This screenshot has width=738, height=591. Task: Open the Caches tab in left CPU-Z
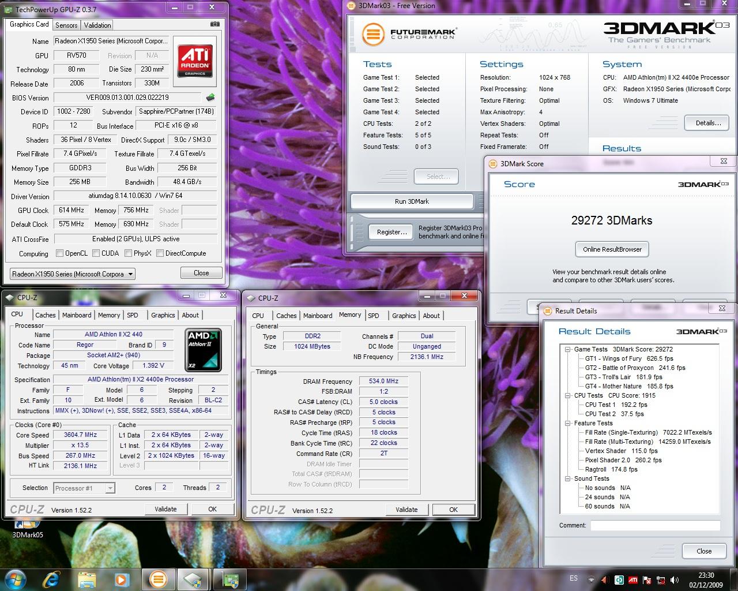(46, 315)
